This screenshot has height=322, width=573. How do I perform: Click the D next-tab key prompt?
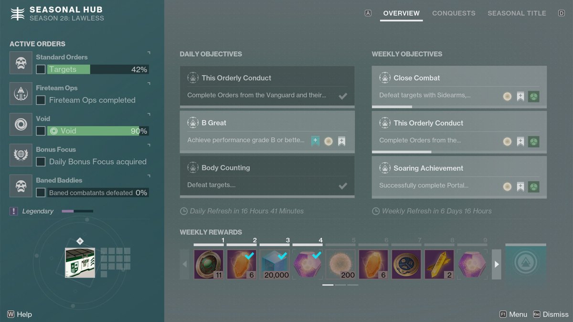pyautogui.click(x=561, y=13)
